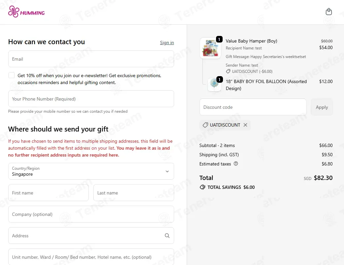Click the Company (optional) field
The image size is (344, 265).
coord(91,214)
